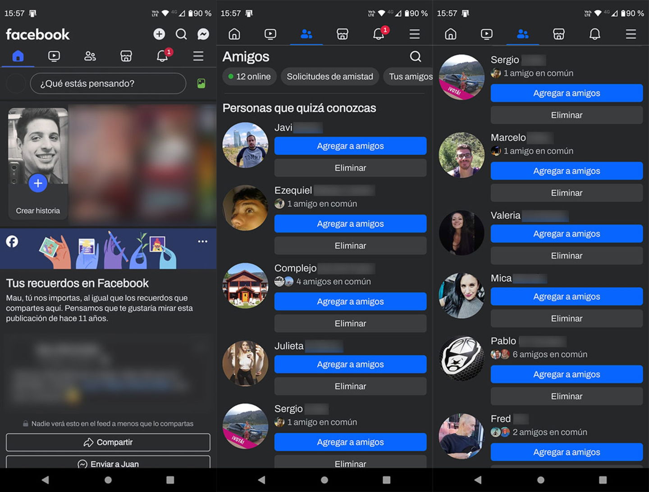Select the '12 online' filter chip
The image size is (649, 492).
[250, 77]
